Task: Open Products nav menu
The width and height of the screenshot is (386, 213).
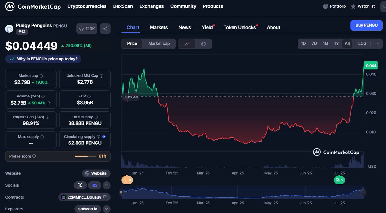Action: point(213,6)
